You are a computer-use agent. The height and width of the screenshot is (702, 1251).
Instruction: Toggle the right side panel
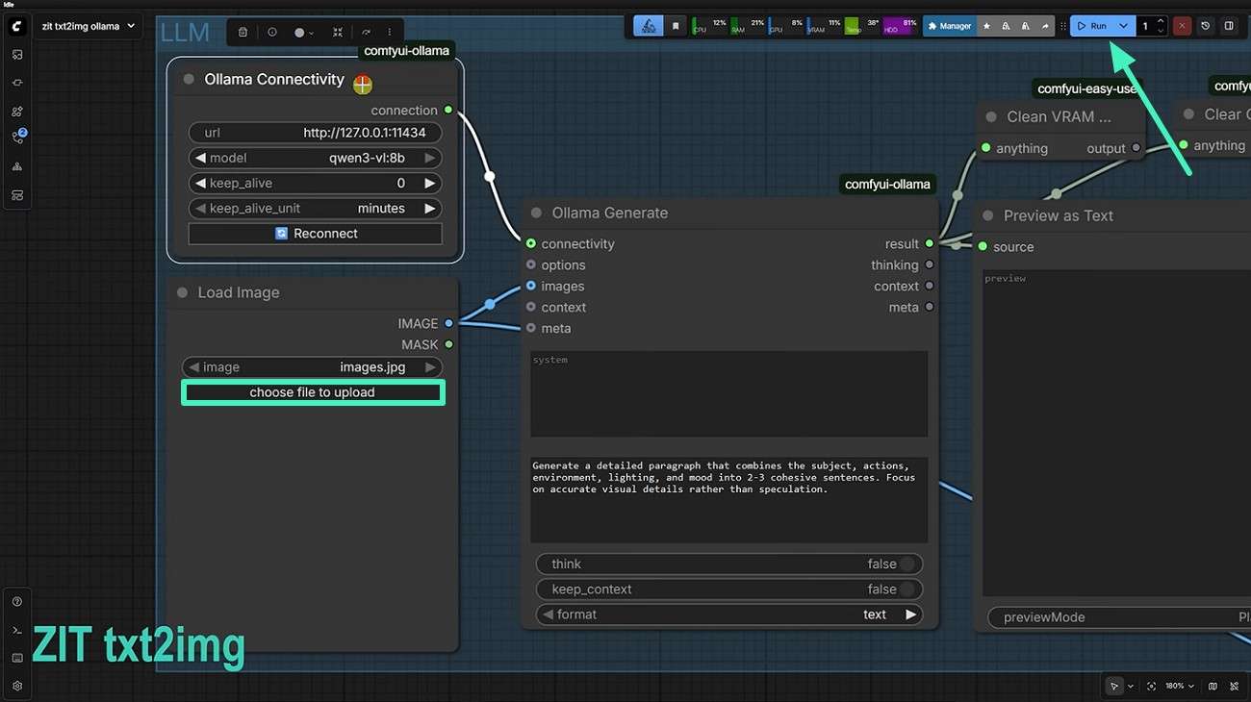pyautogui.click(x=1229, y=26)
